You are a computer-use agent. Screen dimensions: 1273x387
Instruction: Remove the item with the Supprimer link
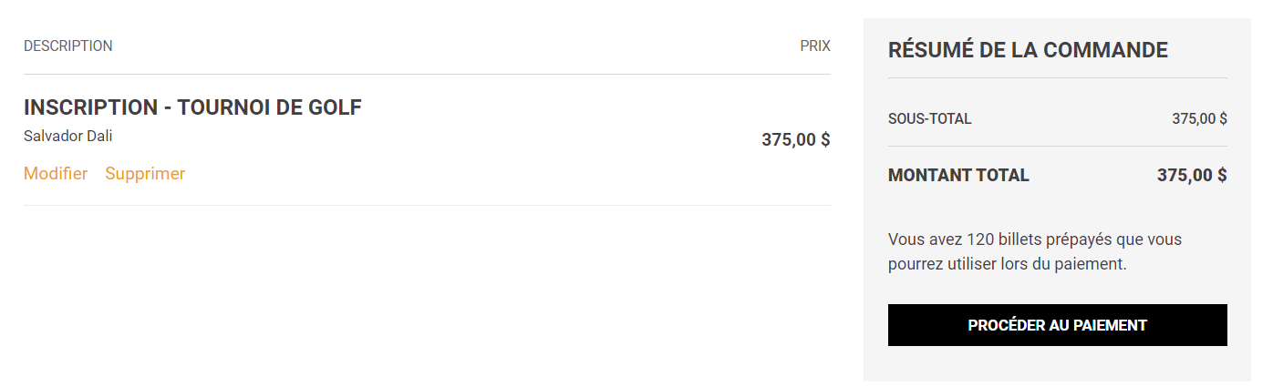click(x=145, y=173)
